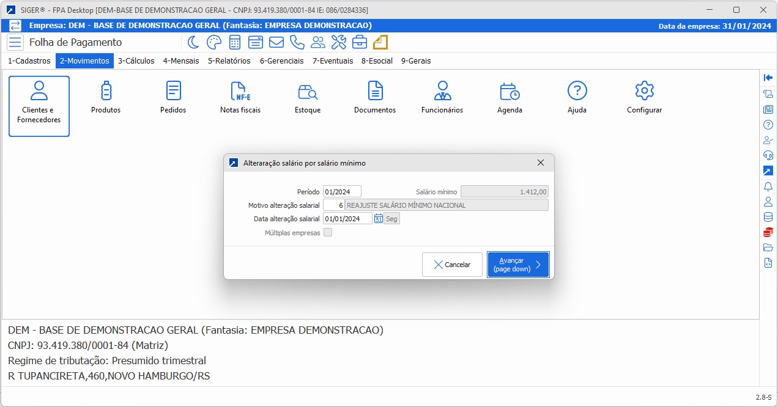Open the hamburger menu beside Folha de Pagamento
Image resolution: width=778 pixels, height=407 pixels.
point(16,42)
